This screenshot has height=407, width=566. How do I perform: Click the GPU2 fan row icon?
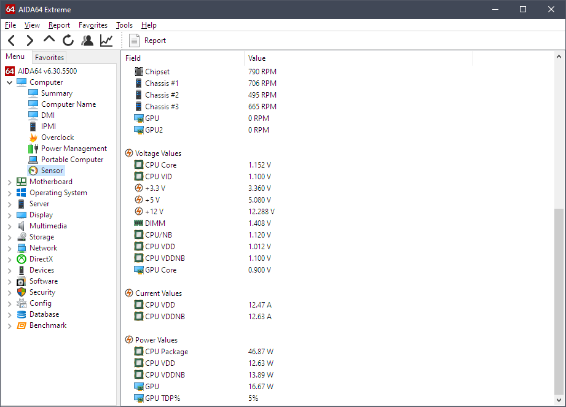(139, 130)
